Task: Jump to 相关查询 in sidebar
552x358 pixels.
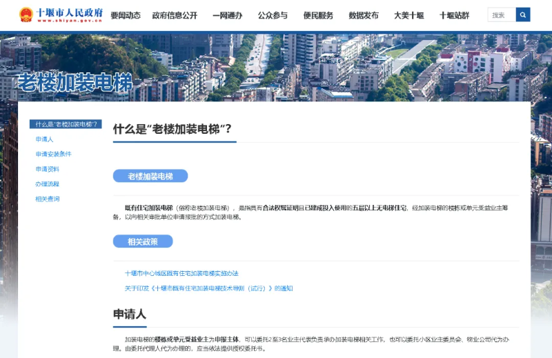Action: [x=48, y=199]
